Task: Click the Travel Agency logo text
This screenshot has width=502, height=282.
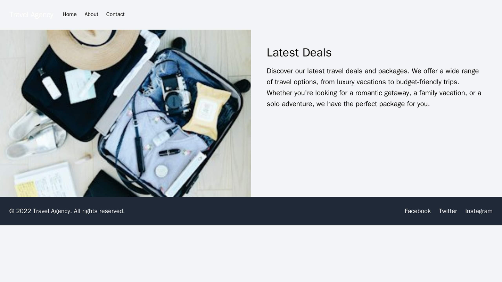Action: click(x=31, y=15)
